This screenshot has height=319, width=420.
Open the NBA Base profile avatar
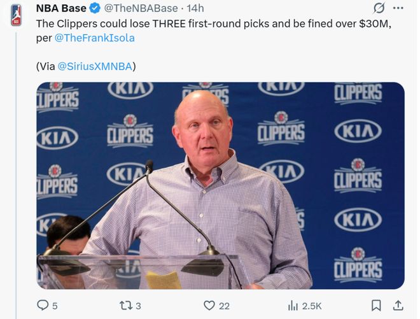pos(15,15)
